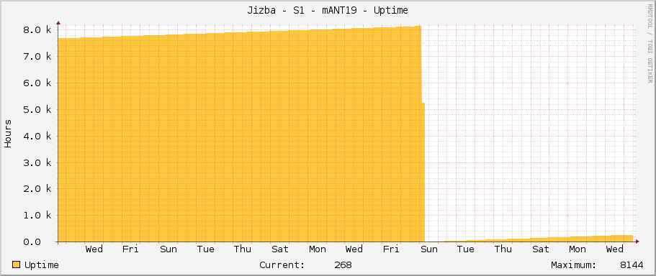Click the graph title 'Jizba - S1 - mANT19 - Uptime'
Screen dimensions: 656x276
click(328, 11)
